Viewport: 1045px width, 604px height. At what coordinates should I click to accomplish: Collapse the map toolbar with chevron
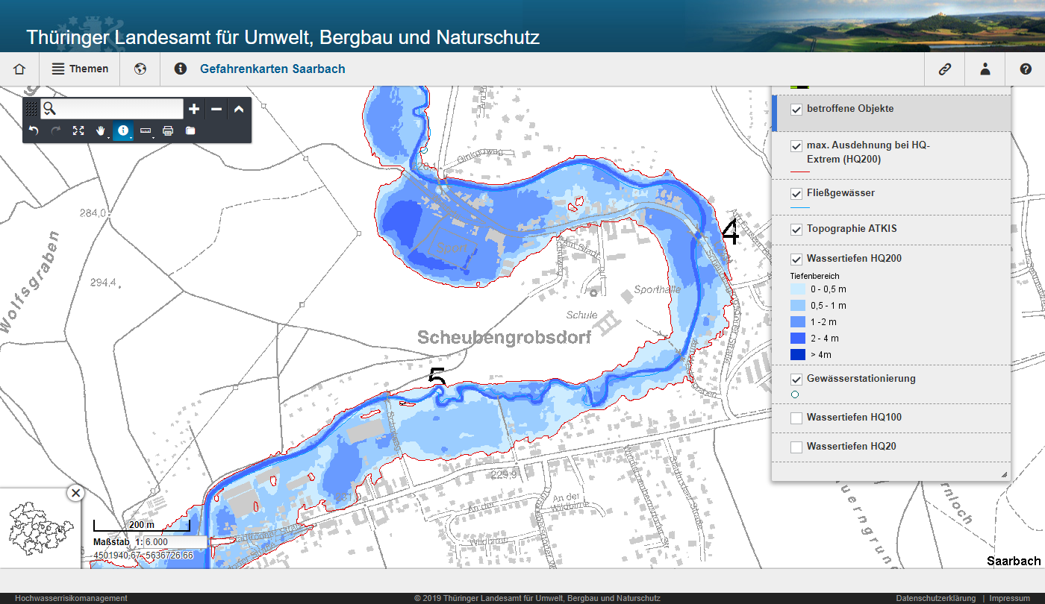tap(239, 109)
